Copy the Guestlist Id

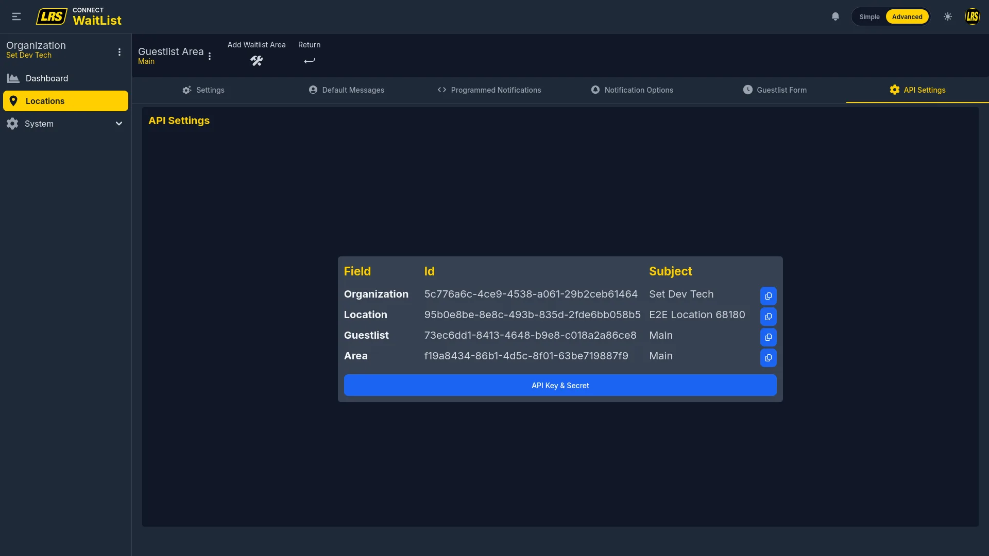pos(769,337)
